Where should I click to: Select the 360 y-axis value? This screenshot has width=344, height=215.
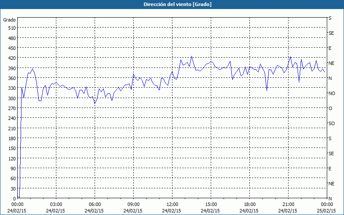tap(12, 78)
